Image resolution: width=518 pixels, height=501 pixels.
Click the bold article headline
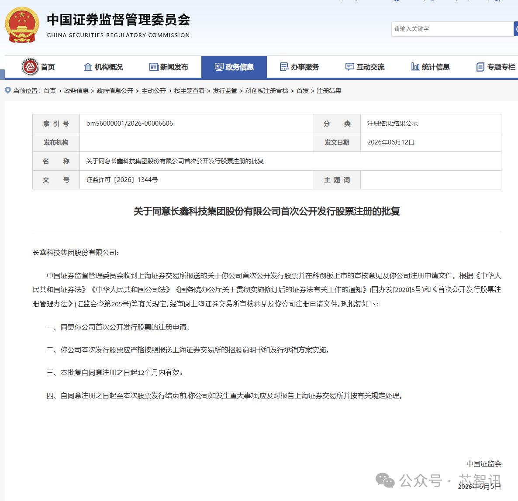click(266, 211)
